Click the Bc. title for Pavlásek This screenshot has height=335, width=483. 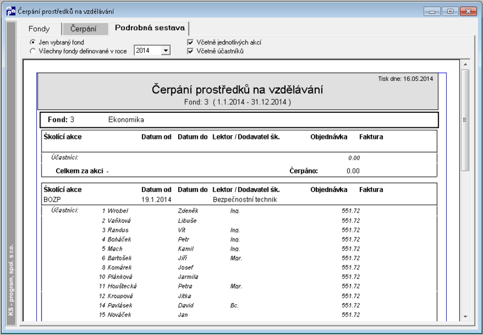pyautogui.click(x=234, y=305)
